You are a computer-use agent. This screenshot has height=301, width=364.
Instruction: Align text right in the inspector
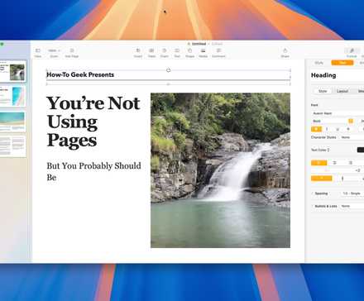pyautogui.click(x=351, y=163)
